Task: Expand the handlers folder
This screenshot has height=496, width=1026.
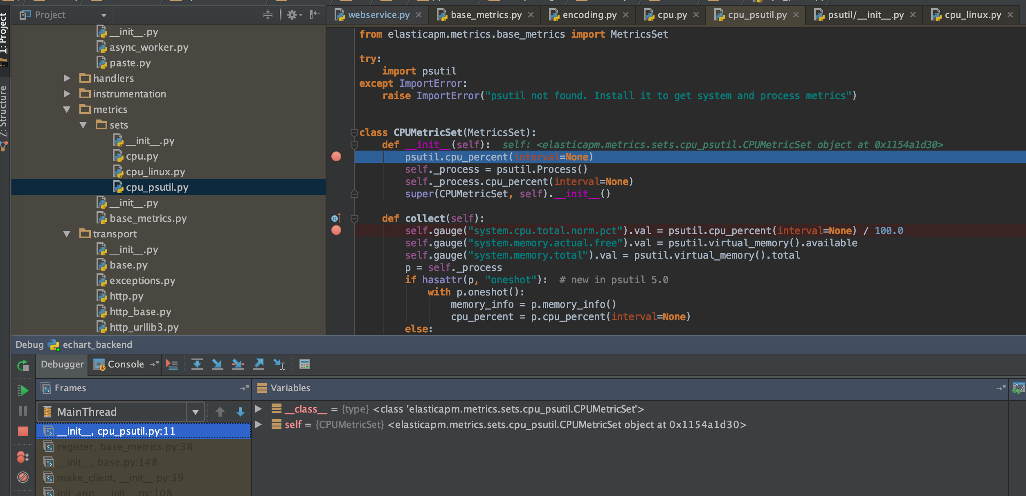Action: [x=67, y=78]
